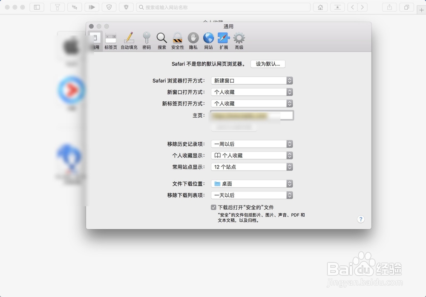The image size is (426, 297).
Task: Open the 高级 gear icon tab
Action: (239, 41)
